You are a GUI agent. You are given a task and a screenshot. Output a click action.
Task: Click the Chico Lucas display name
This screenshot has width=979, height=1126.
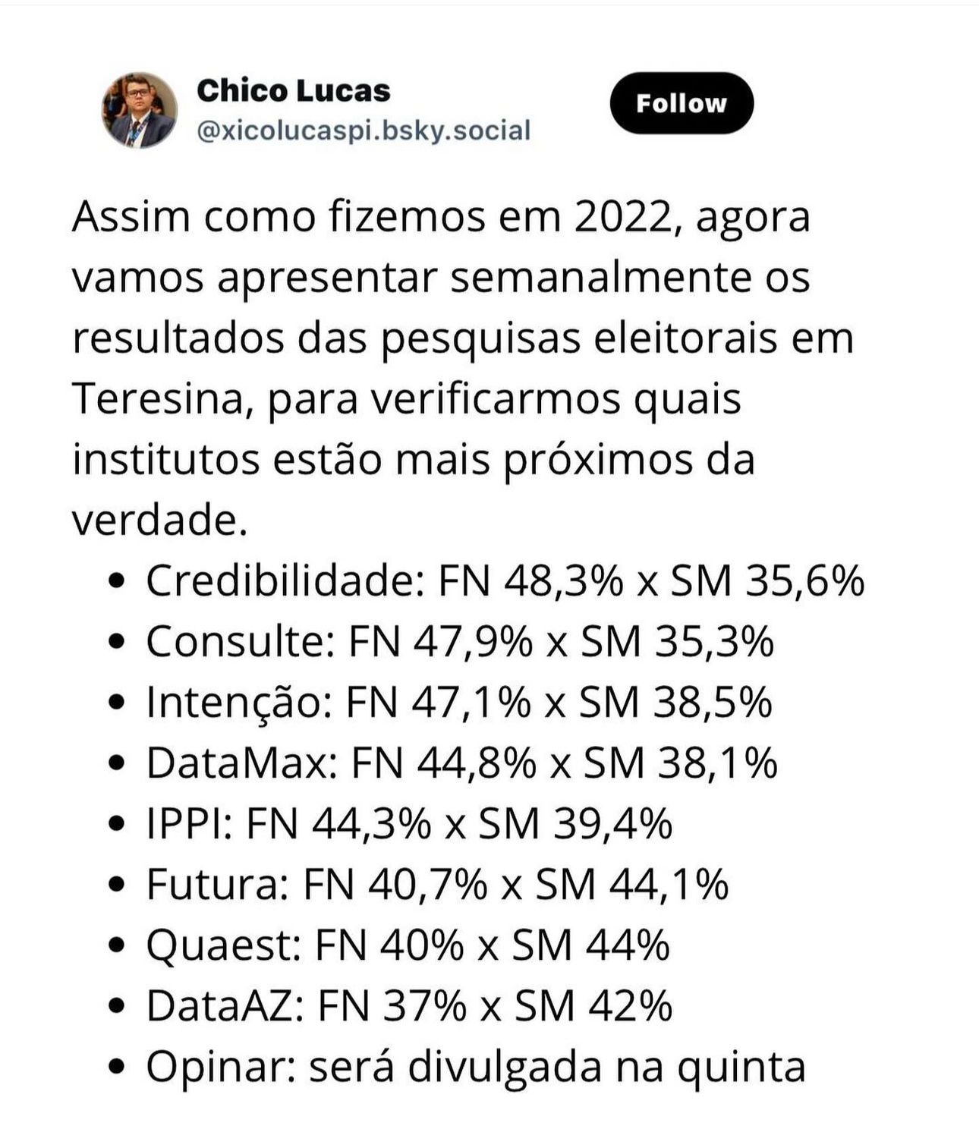(293, 91)
